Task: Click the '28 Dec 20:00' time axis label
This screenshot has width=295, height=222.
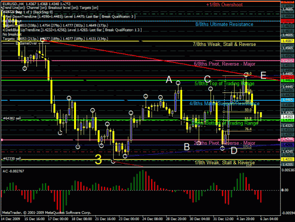Action: pos(176,219)
